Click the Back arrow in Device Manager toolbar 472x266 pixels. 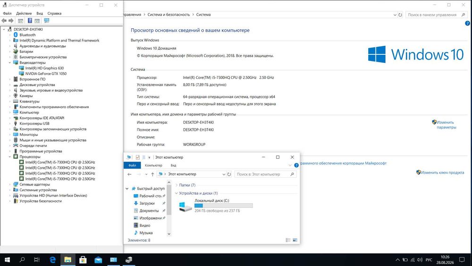4,20
